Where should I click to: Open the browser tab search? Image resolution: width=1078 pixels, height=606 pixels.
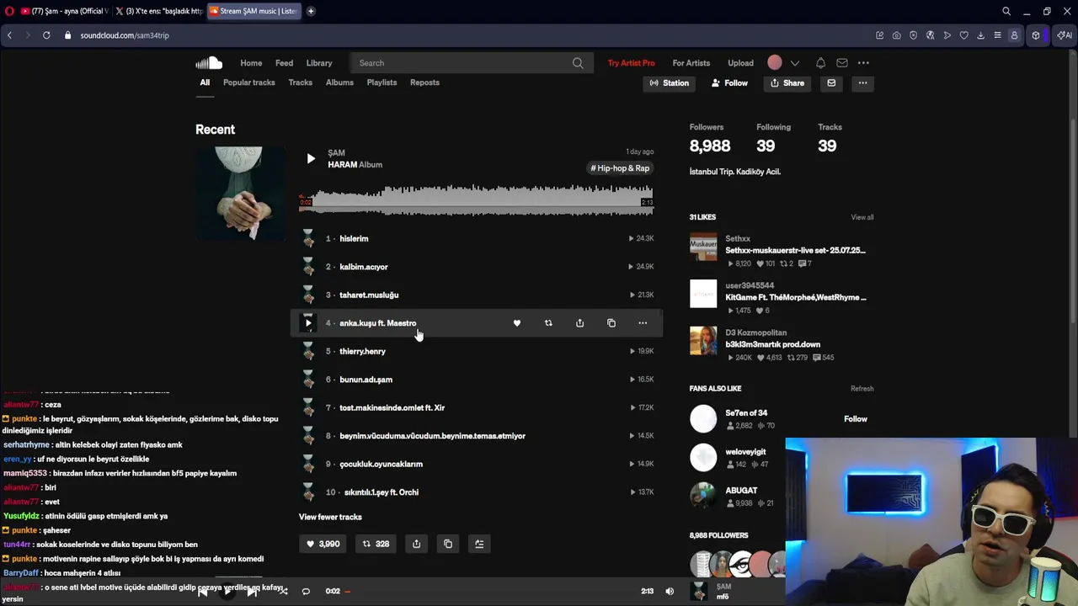[1006, 11]
